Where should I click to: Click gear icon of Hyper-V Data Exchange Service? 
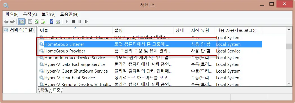41,64
